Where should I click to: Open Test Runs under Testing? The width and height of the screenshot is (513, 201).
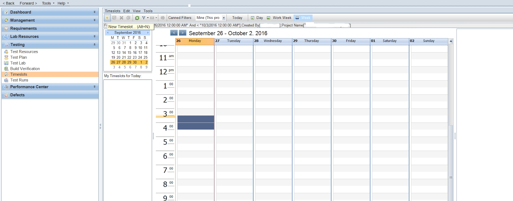pyautogui.click(x=19, y=80)
